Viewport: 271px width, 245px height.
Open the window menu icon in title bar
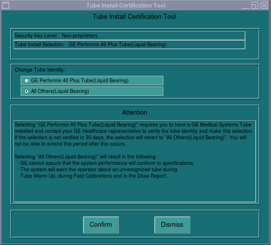[5, 5]
